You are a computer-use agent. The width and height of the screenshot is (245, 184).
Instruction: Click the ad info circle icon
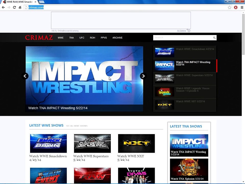[189, 31]
